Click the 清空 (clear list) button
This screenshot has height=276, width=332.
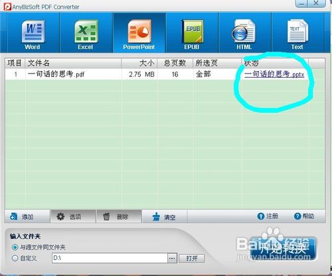[x=165, y=216]
